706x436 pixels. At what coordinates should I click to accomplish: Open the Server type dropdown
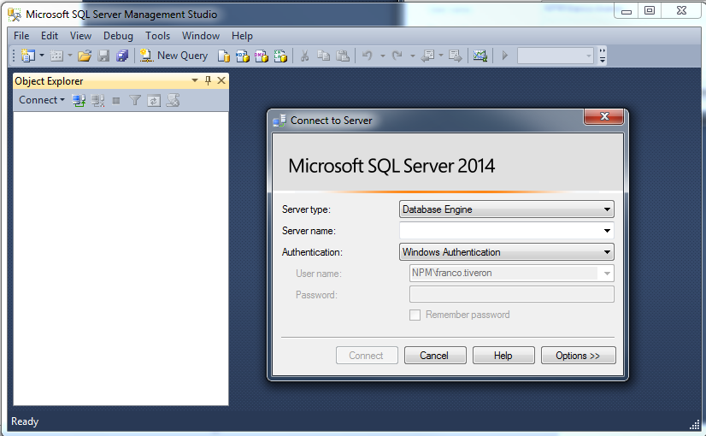point(507,209)
